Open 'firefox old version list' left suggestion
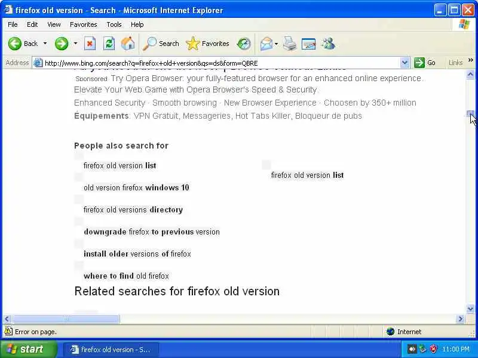 pyautogui.click(x=120, y=166)
